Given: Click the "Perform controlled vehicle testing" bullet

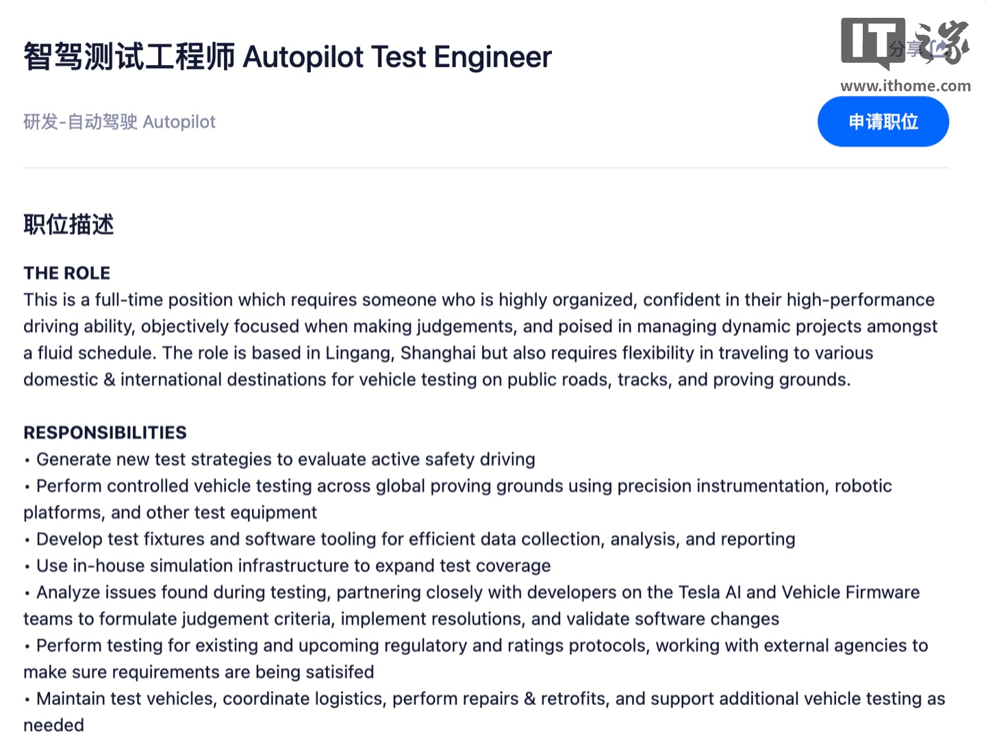Looking at the screenshot, I should (463, 486).
